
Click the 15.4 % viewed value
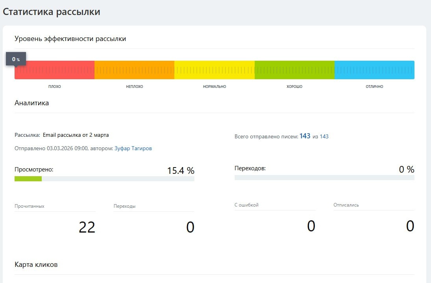(181, 170)
